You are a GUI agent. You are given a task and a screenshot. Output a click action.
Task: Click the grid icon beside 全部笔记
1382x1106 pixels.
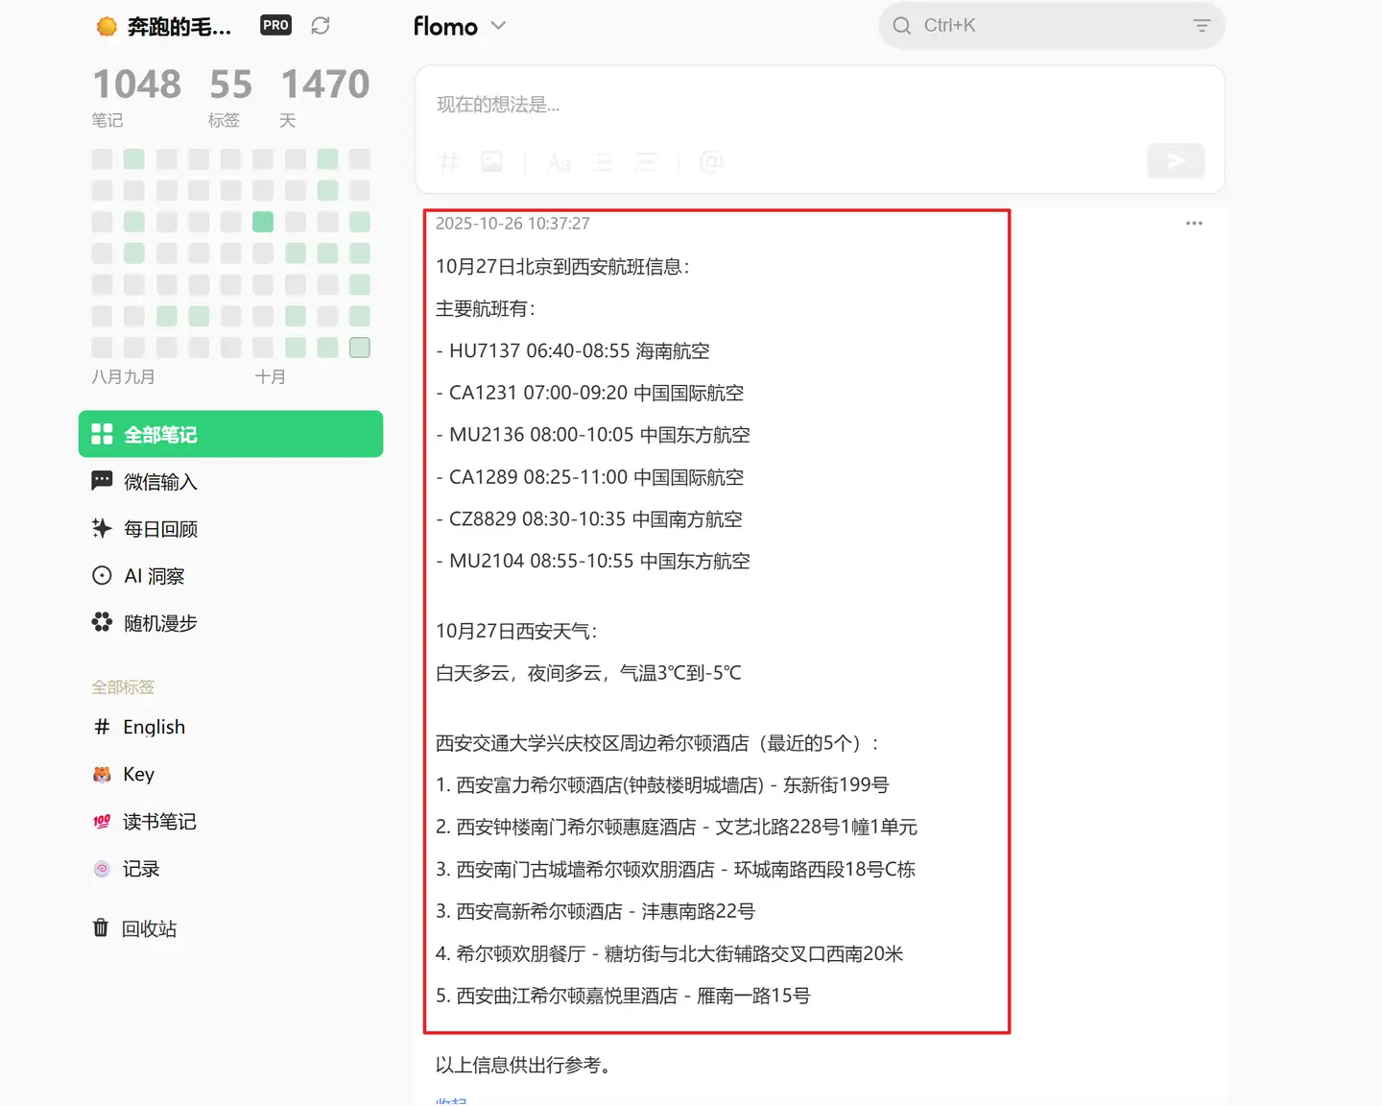102,434
